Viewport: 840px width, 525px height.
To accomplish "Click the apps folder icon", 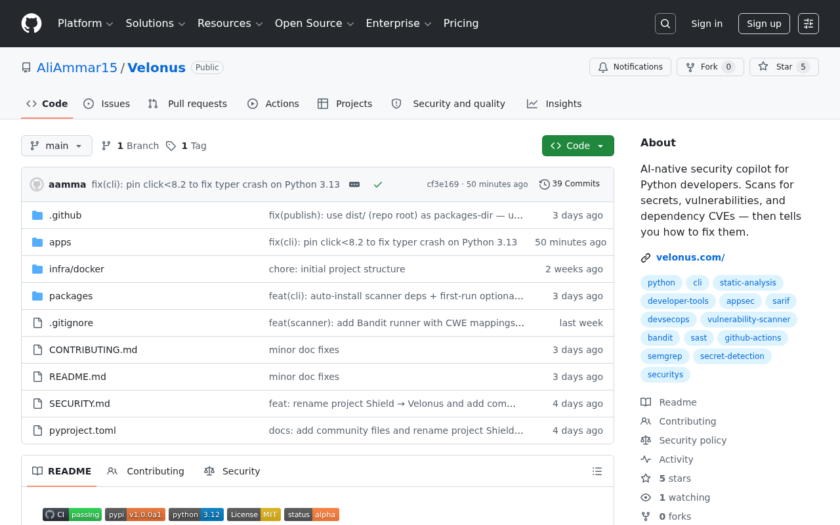I will point(37,242).
